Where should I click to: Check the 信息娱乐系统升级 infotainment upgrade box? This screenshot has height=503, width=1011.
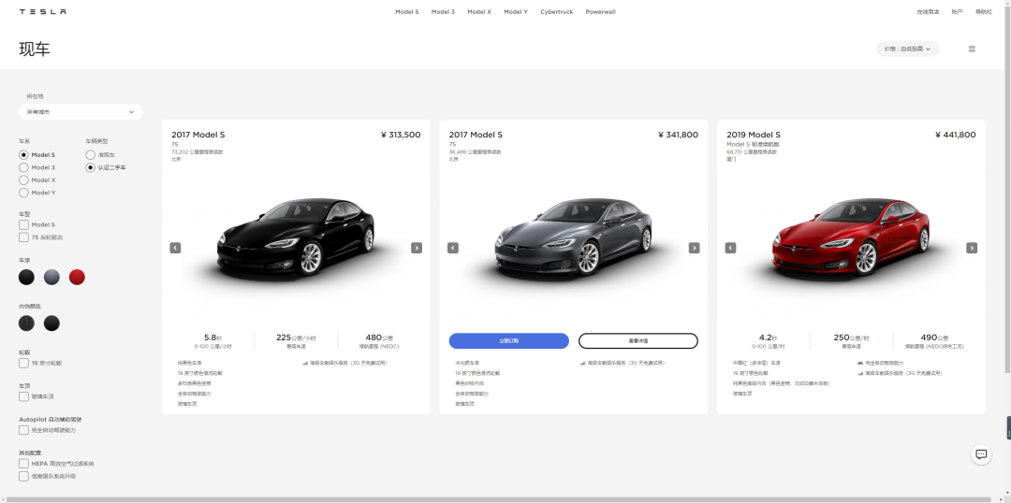coord(23,477)
